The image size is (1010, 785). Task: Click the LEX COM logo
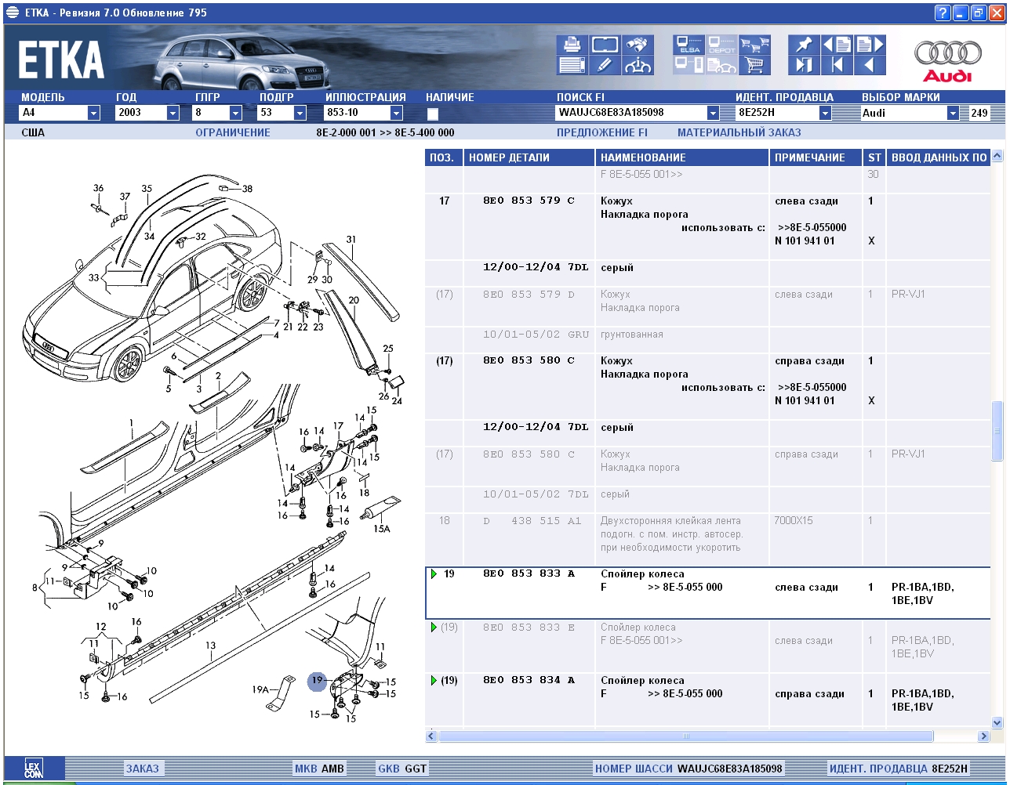click(x=33, y=769)
